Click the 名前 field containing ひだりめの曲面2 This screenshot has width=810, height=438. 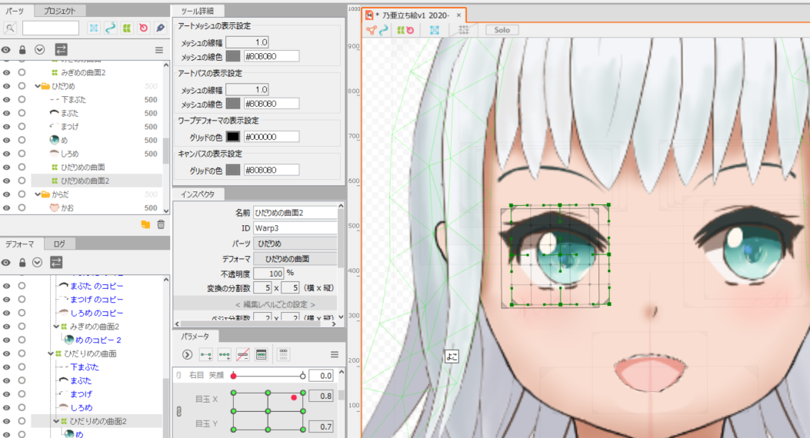pos(295,213)
